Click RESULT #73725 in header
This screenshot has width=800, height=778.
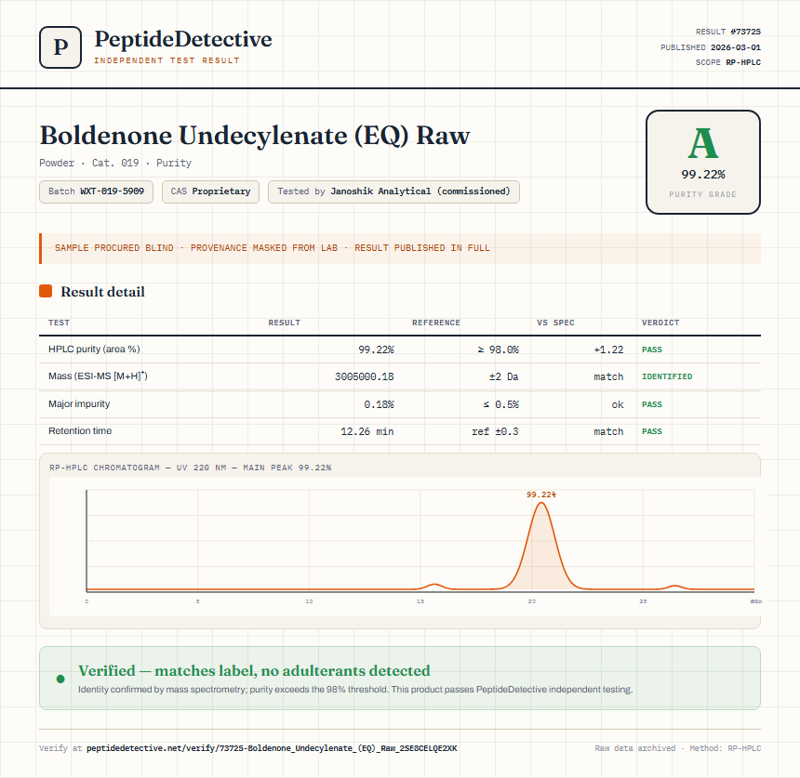728,32
